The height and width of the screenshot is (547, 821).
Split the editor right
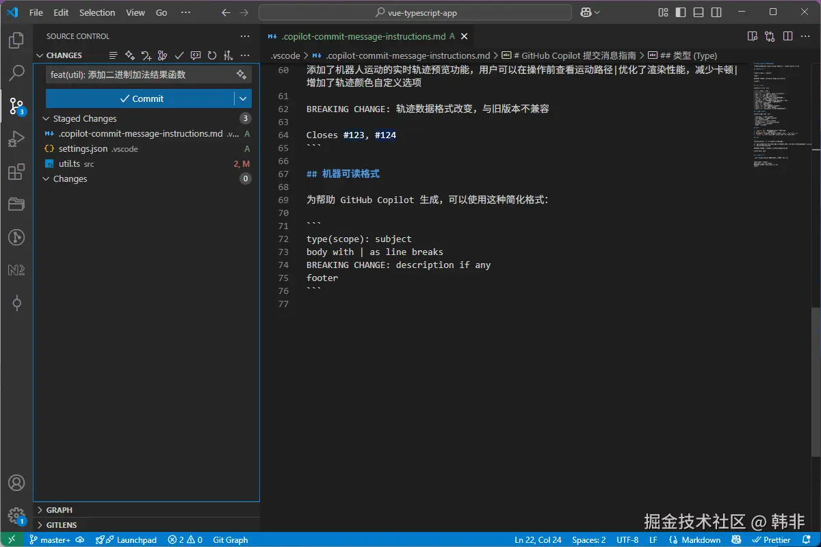[x=788, y=36]
